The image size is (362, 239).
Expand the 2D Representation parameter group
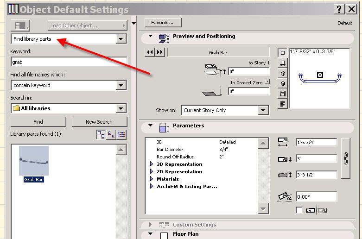152,171
